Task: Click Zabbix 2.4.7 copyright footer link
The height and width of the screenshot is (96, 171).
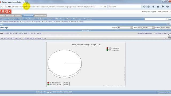Action: [54, 92]
